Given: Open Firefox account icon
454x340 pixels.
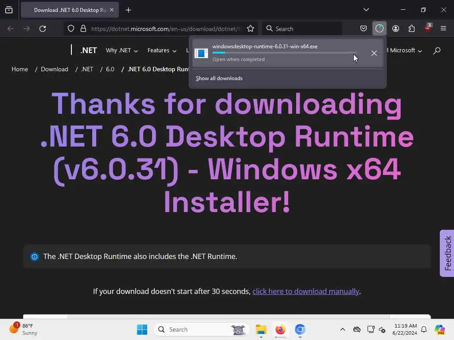Looking at the screenshot, I should click(395, 29).
